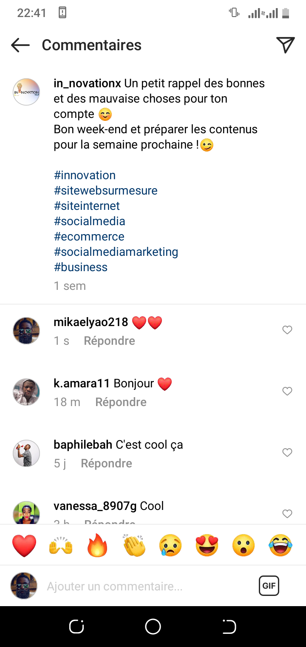Open the #ecommerce hashtag link

coord(89,237)
